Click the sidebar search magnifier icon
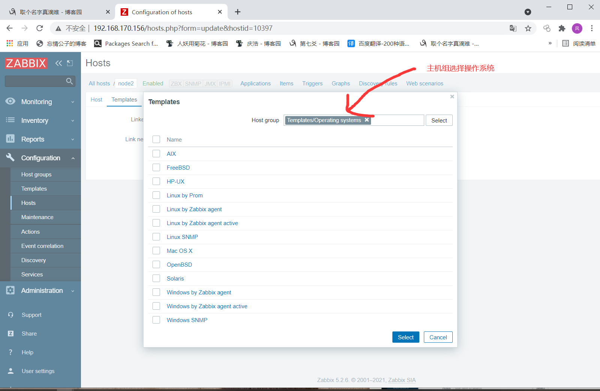 (69, 81)
